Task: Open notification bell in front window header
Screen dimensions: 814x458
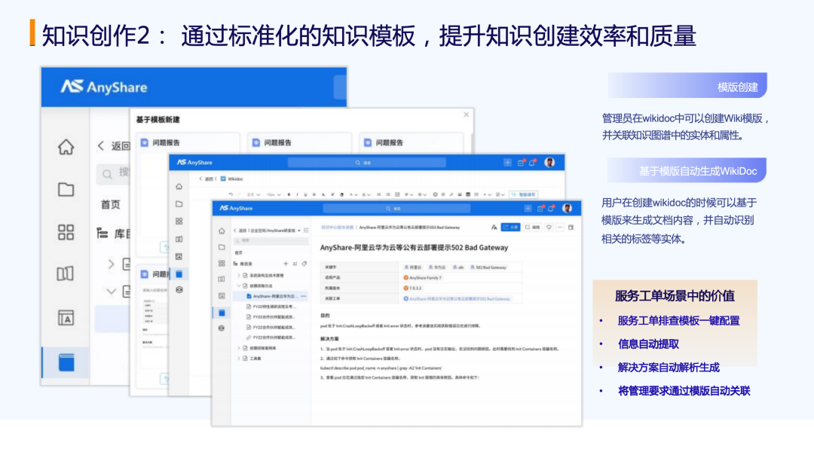Action: (551, 209)
